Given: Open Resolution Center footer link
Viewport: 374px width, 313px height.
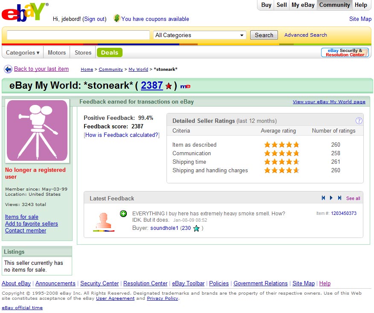Looking at the screenshot, I should tap(145, 283).
